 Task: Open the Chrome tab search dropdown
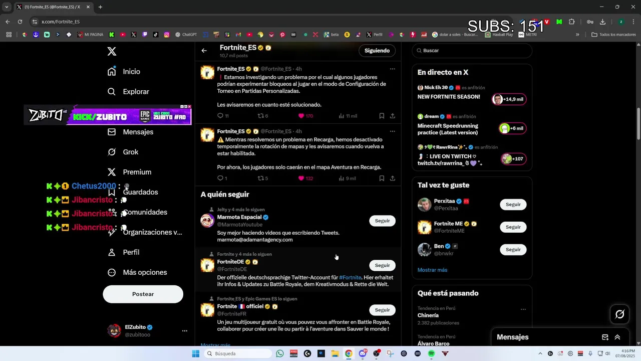tap(7, 7)
